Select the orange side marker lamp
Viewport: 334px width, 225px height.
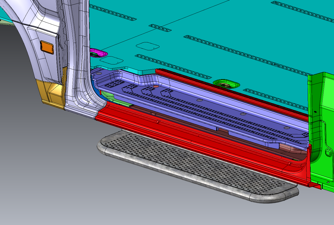tap(47, 47)
